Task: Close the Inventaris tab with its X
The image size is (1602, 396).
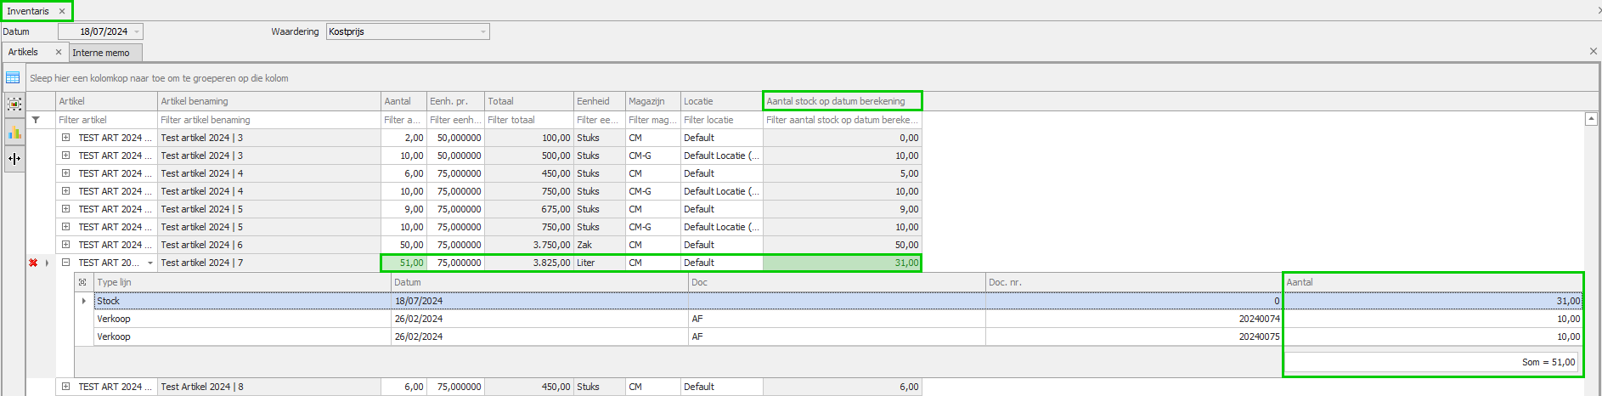Action: click(62, 11)
